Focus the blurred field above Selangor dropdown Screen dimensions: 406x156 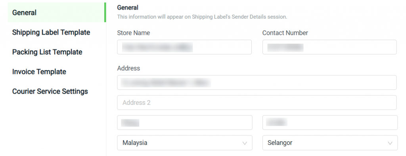click(x=330, y=123)
